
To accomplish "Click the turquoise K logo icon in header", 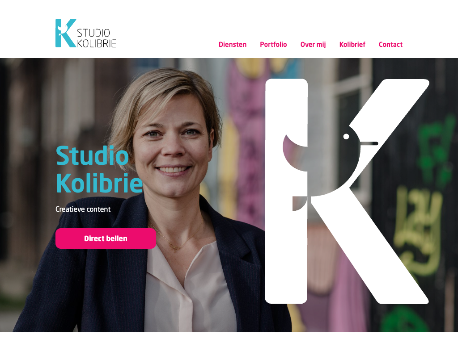I will click(x=66, y=33).
